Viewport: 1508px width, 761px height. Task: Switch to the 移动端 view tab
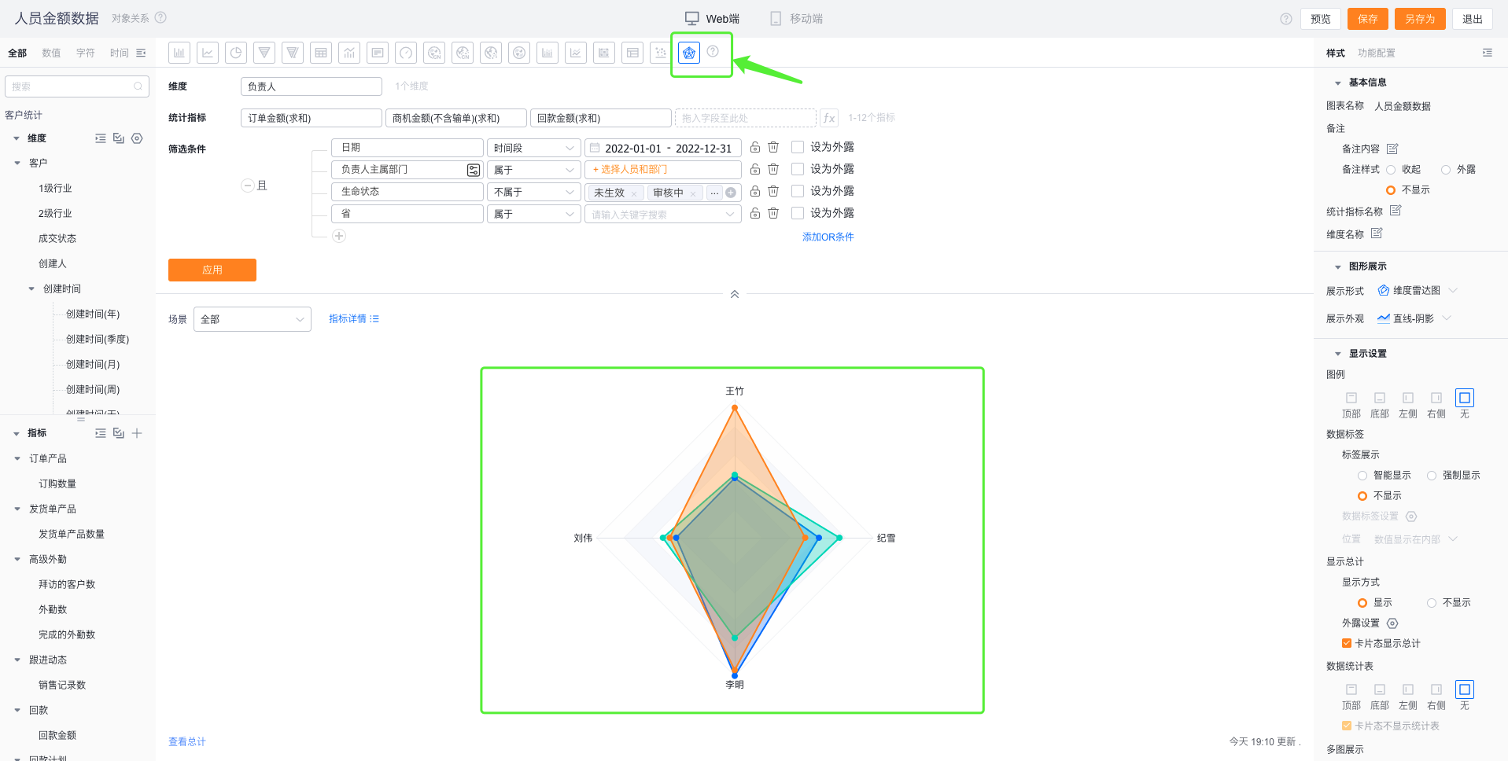(x=796, y=19)
